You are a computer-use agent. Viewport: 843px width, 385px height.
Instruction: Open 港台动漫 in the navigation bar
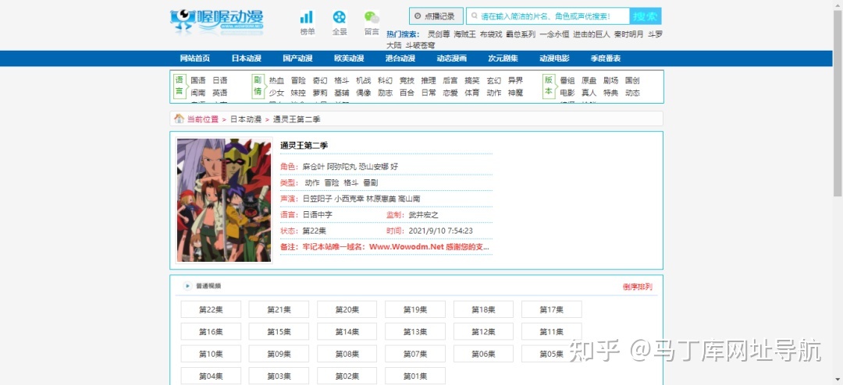[x=400, y=58]
